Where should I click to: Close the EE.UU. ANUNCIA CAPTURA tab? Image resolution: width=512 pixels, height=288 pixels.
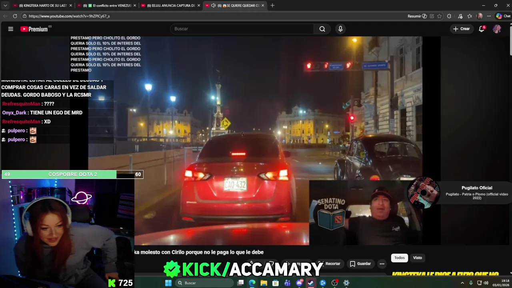tap(199, 6)
